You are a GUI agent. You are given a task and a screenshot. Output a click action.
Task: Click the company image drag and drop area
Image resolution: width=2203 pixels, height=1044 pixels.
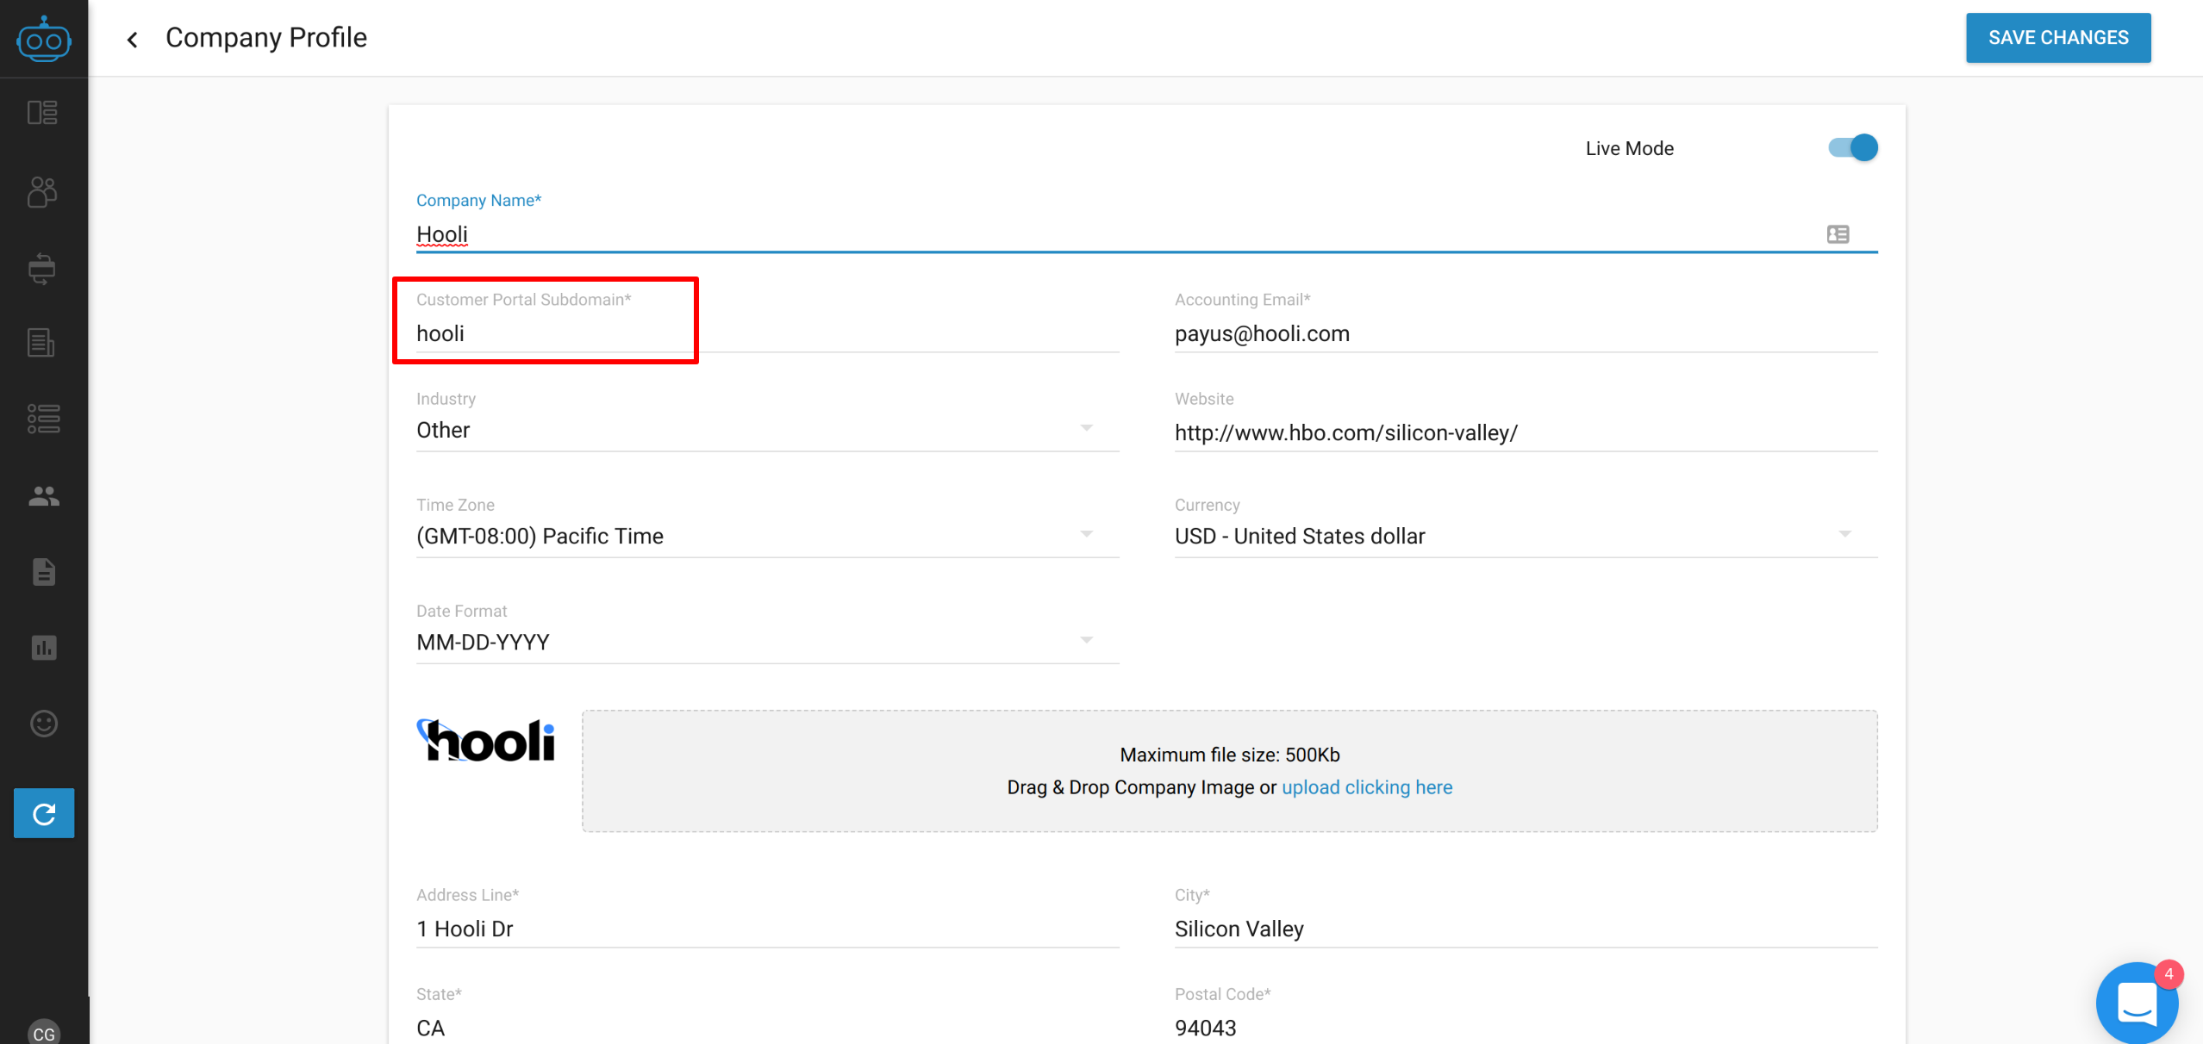point(1230,771)
